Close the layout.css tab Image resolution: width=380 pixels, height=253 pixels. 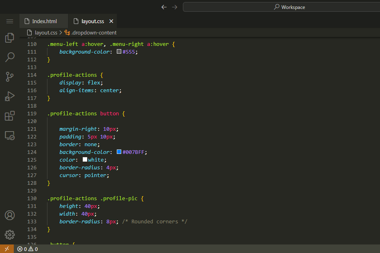112,21
